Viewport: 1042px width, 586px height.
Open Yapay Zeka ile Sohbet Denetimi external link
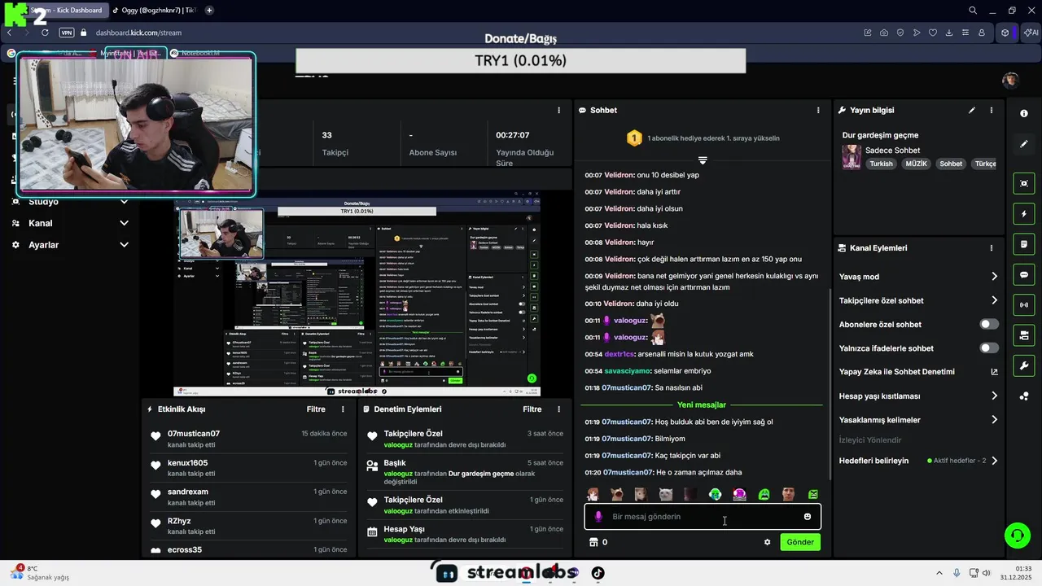coord(994,372)
